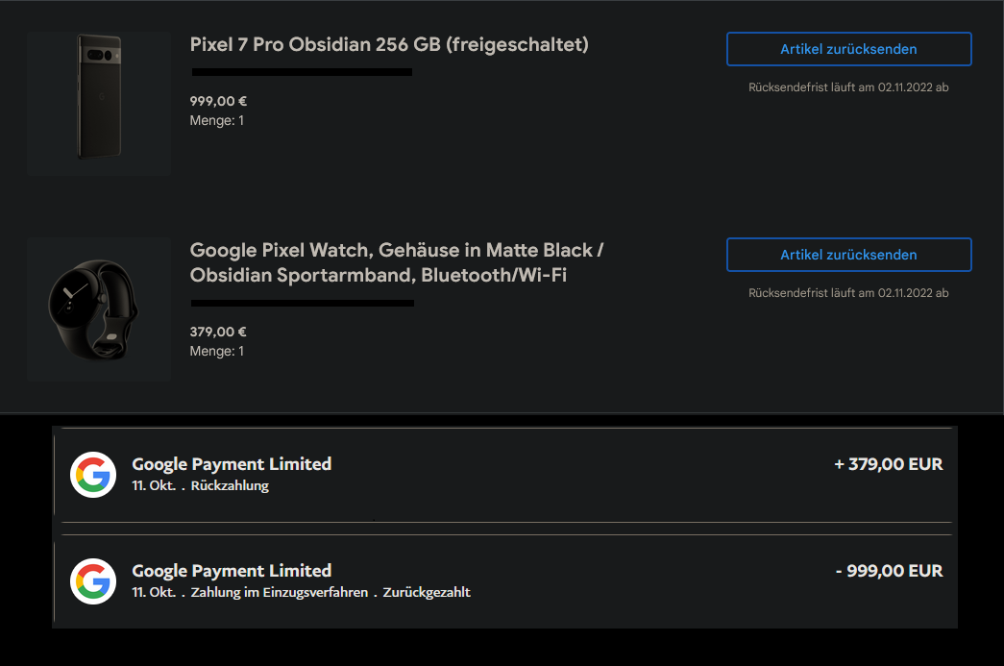Image resolution: width=1004 pixels, height=666 pixels.
Task: Select the Google Payment Limited Rückzahlung entry
Action: (232, 464)
